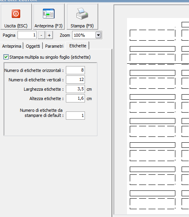
Task: Click Numero di etichette verticali field
Action: (x=75, y=80)
